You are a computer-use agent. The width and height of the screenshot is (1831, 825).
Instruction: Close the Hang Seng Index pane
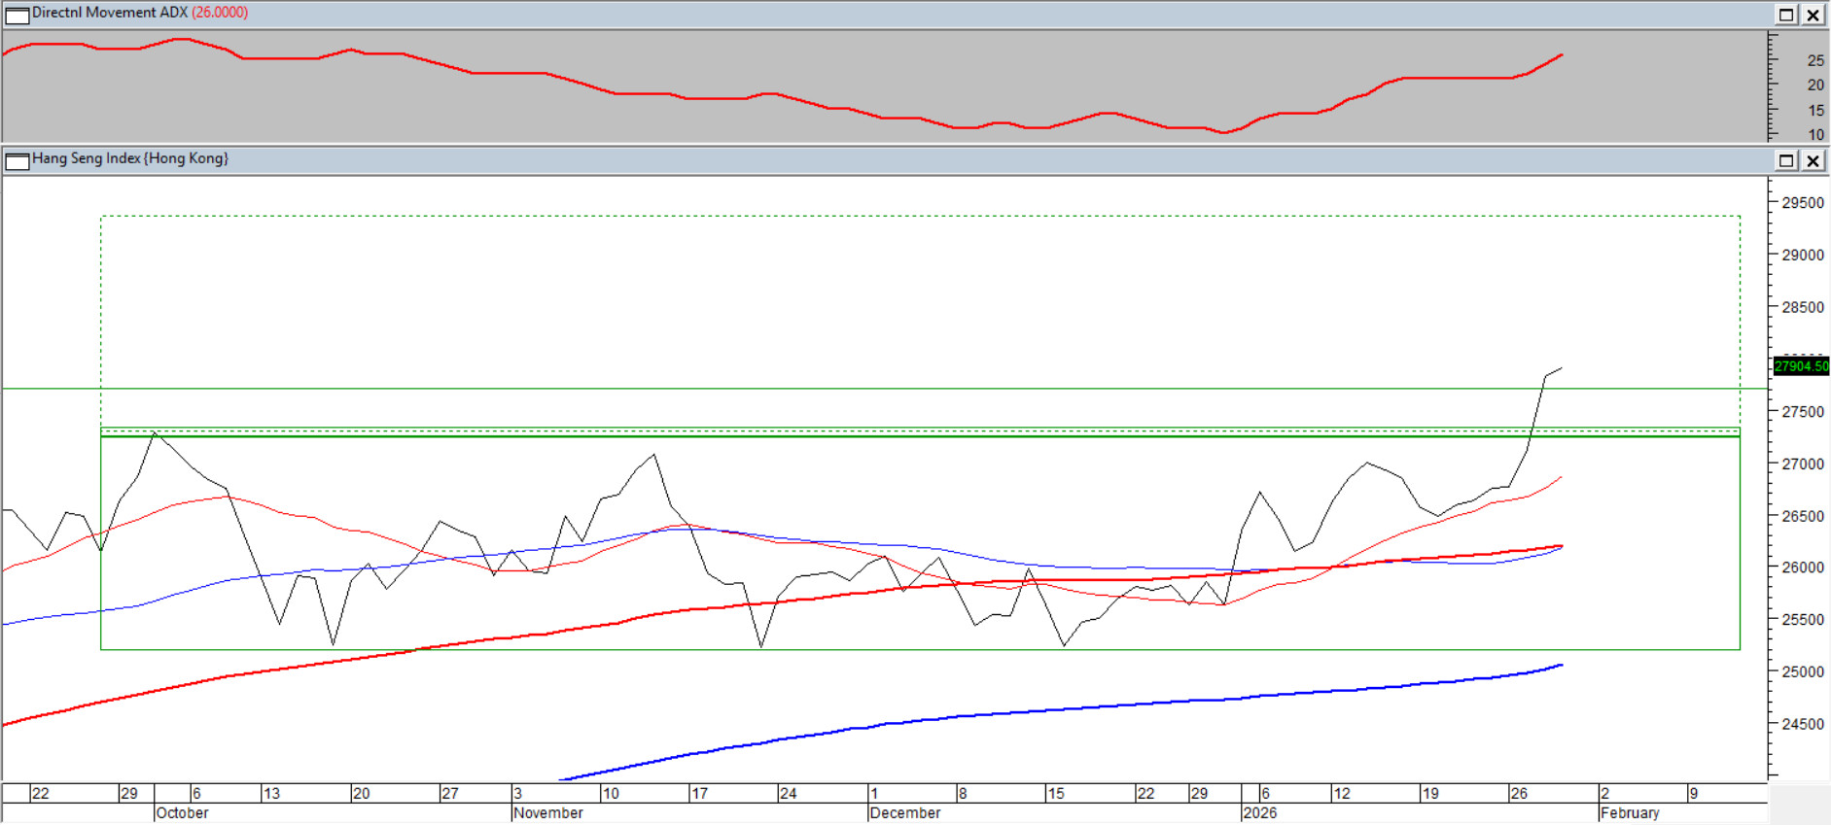[1813, 160]
